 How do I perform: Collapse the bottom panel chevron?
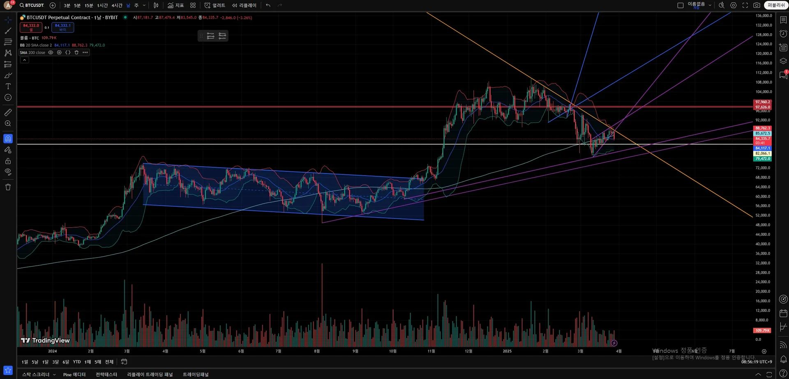[758, 374]
